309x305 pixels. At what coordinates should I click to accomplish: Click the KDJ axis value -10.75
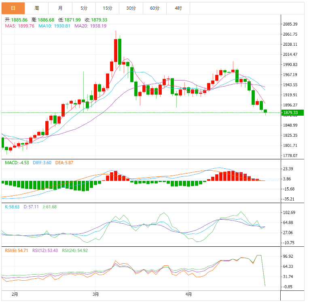pos(288,243)
